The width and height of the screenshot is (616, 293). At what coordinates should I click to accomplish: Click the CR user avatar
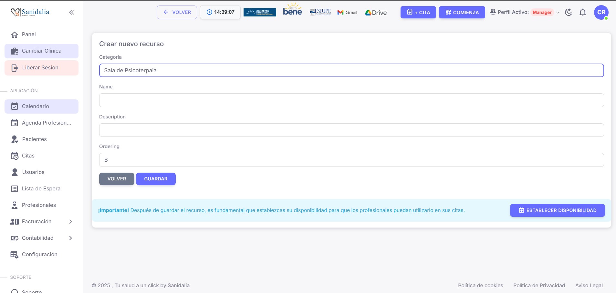(601, 12)
